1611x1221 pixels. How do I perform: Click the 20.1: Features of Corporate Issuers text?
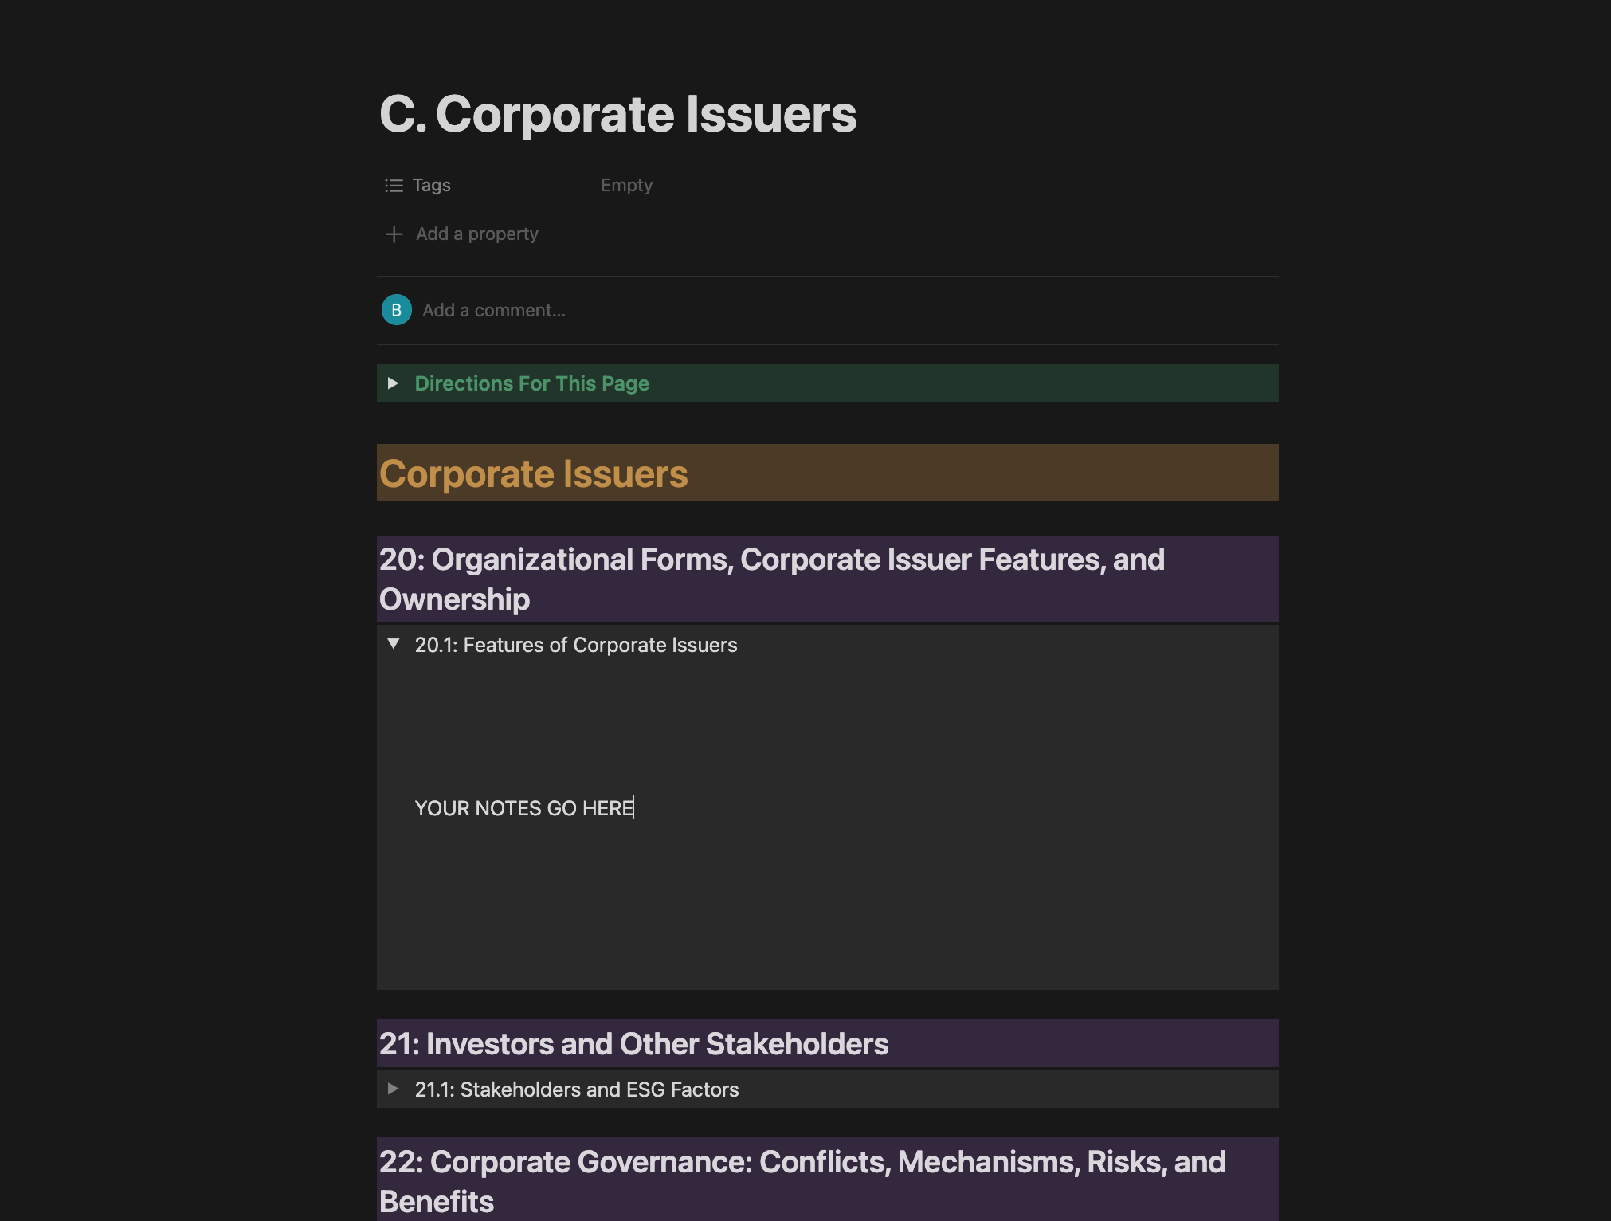pos(575,645)
